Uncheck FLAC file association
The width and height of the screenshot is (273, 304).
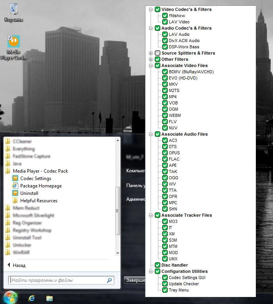pos(165,159)
